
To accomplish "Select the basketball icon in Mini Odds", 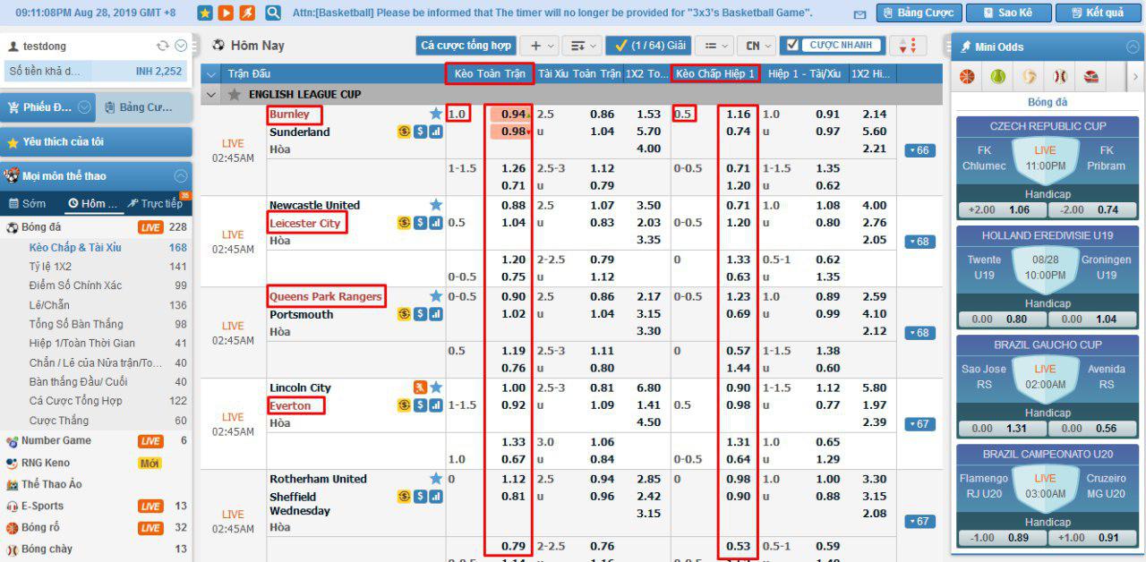I will (x=967, y=77).
